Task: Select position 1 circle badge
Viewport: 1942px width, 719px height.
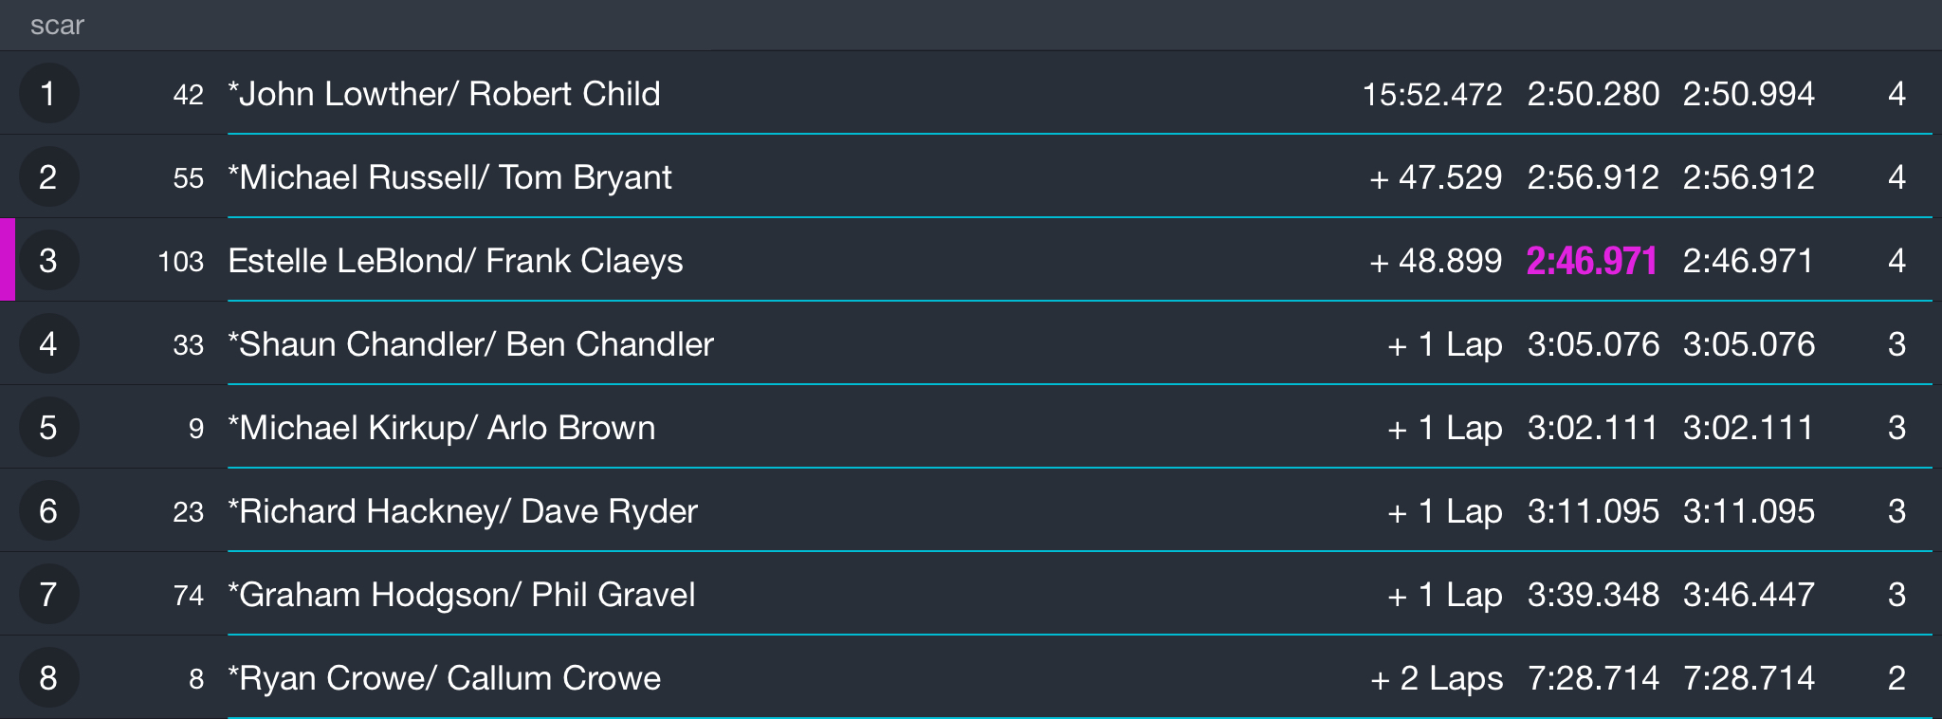Action: [x=48, y=93]
